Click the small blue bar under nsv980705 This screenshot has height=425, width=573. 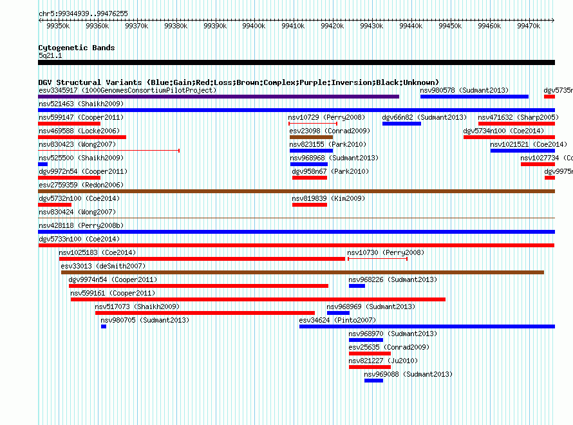pyautogui.click(x=104, y=326)
